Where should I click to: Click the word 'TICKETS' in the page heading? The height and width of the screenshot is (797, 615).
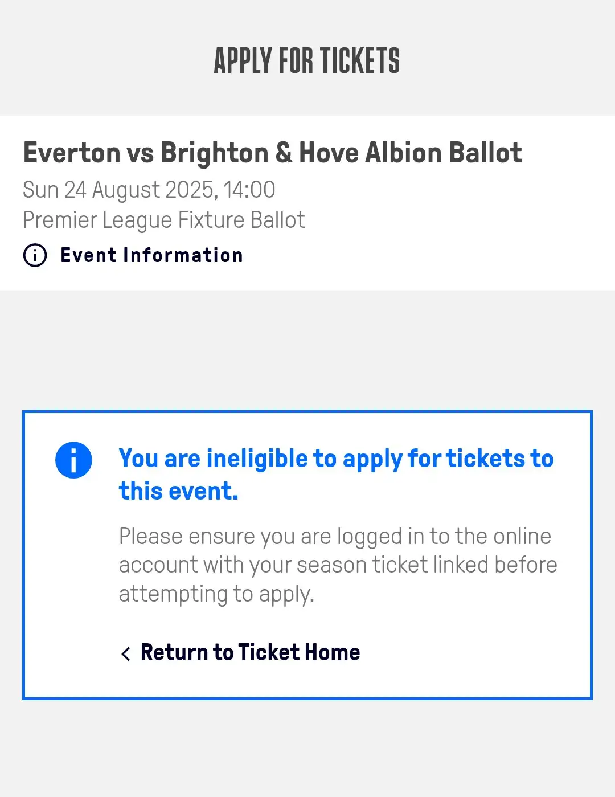click(359, 60)
